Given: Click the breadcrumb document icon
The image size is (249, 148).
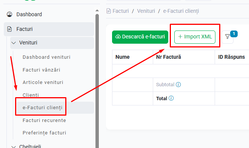Looking at the screenshot, I should coord(109,11).
